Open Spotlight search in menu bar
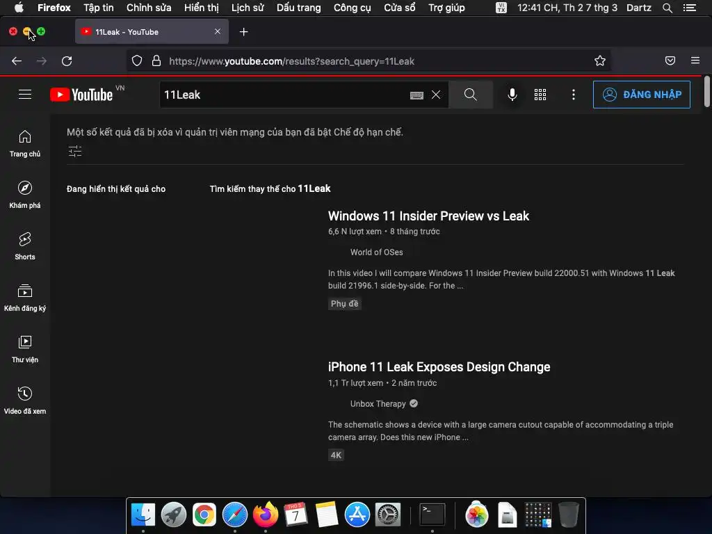This screenshot has width=712, height=534. [x=667, y=8]
